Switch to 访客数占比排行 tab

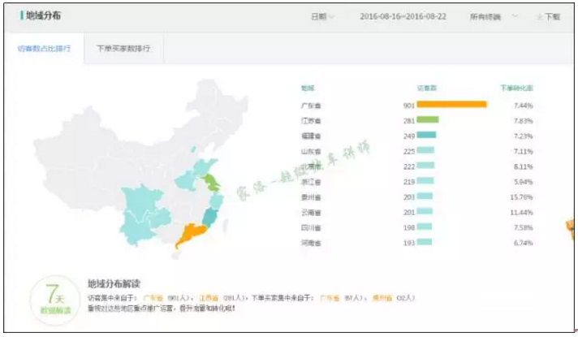44,49
